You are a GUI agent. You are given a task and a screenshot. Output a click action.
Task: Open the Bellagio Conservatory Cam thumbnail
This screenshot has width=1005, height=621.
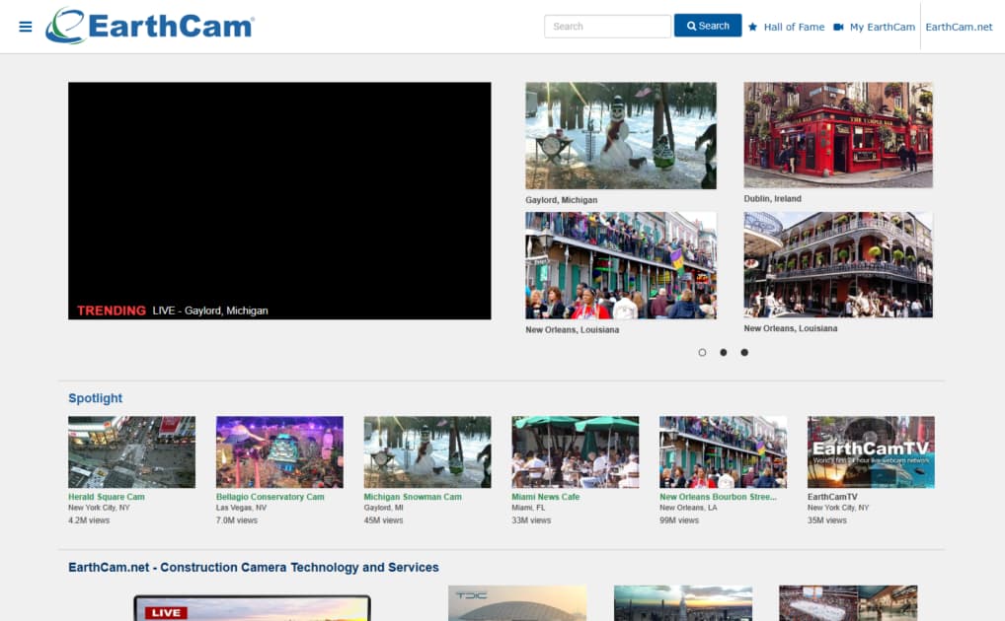(x=279, y=452)
